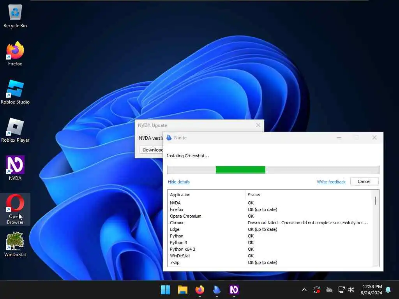Click the Ninite taskbar icon
Viewport: 399px width, 299px height.
pyautogui.click(x=217, y=290)
